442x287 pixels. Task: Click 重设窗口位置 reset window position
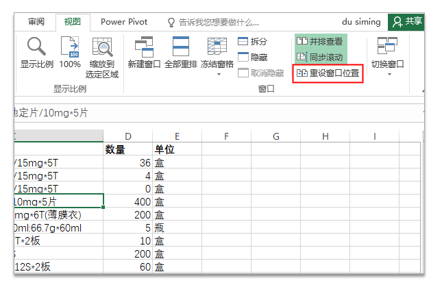click(x=328, y=73)
